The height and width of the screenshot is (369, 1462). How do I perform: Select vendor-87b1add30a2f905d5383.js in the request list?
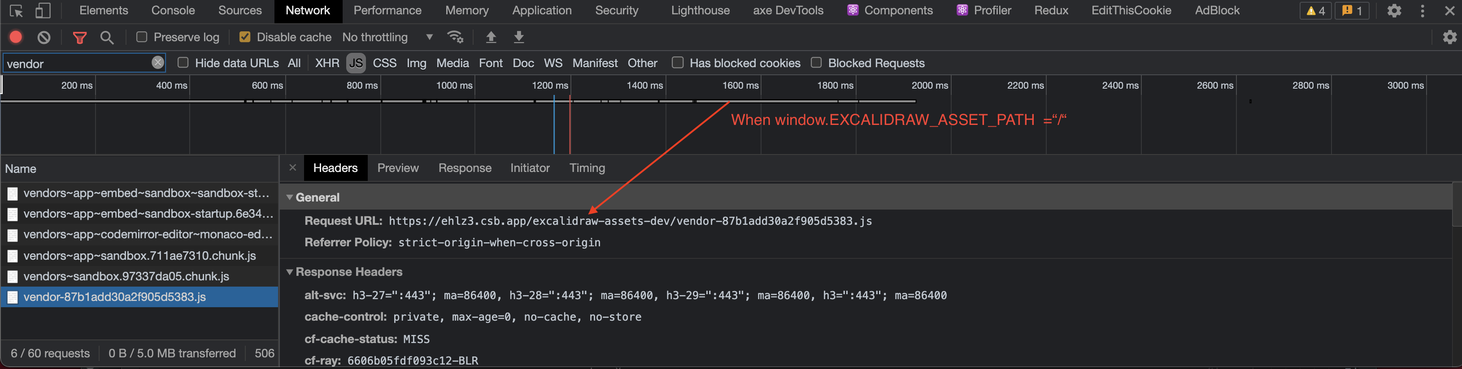click(115, 296)
